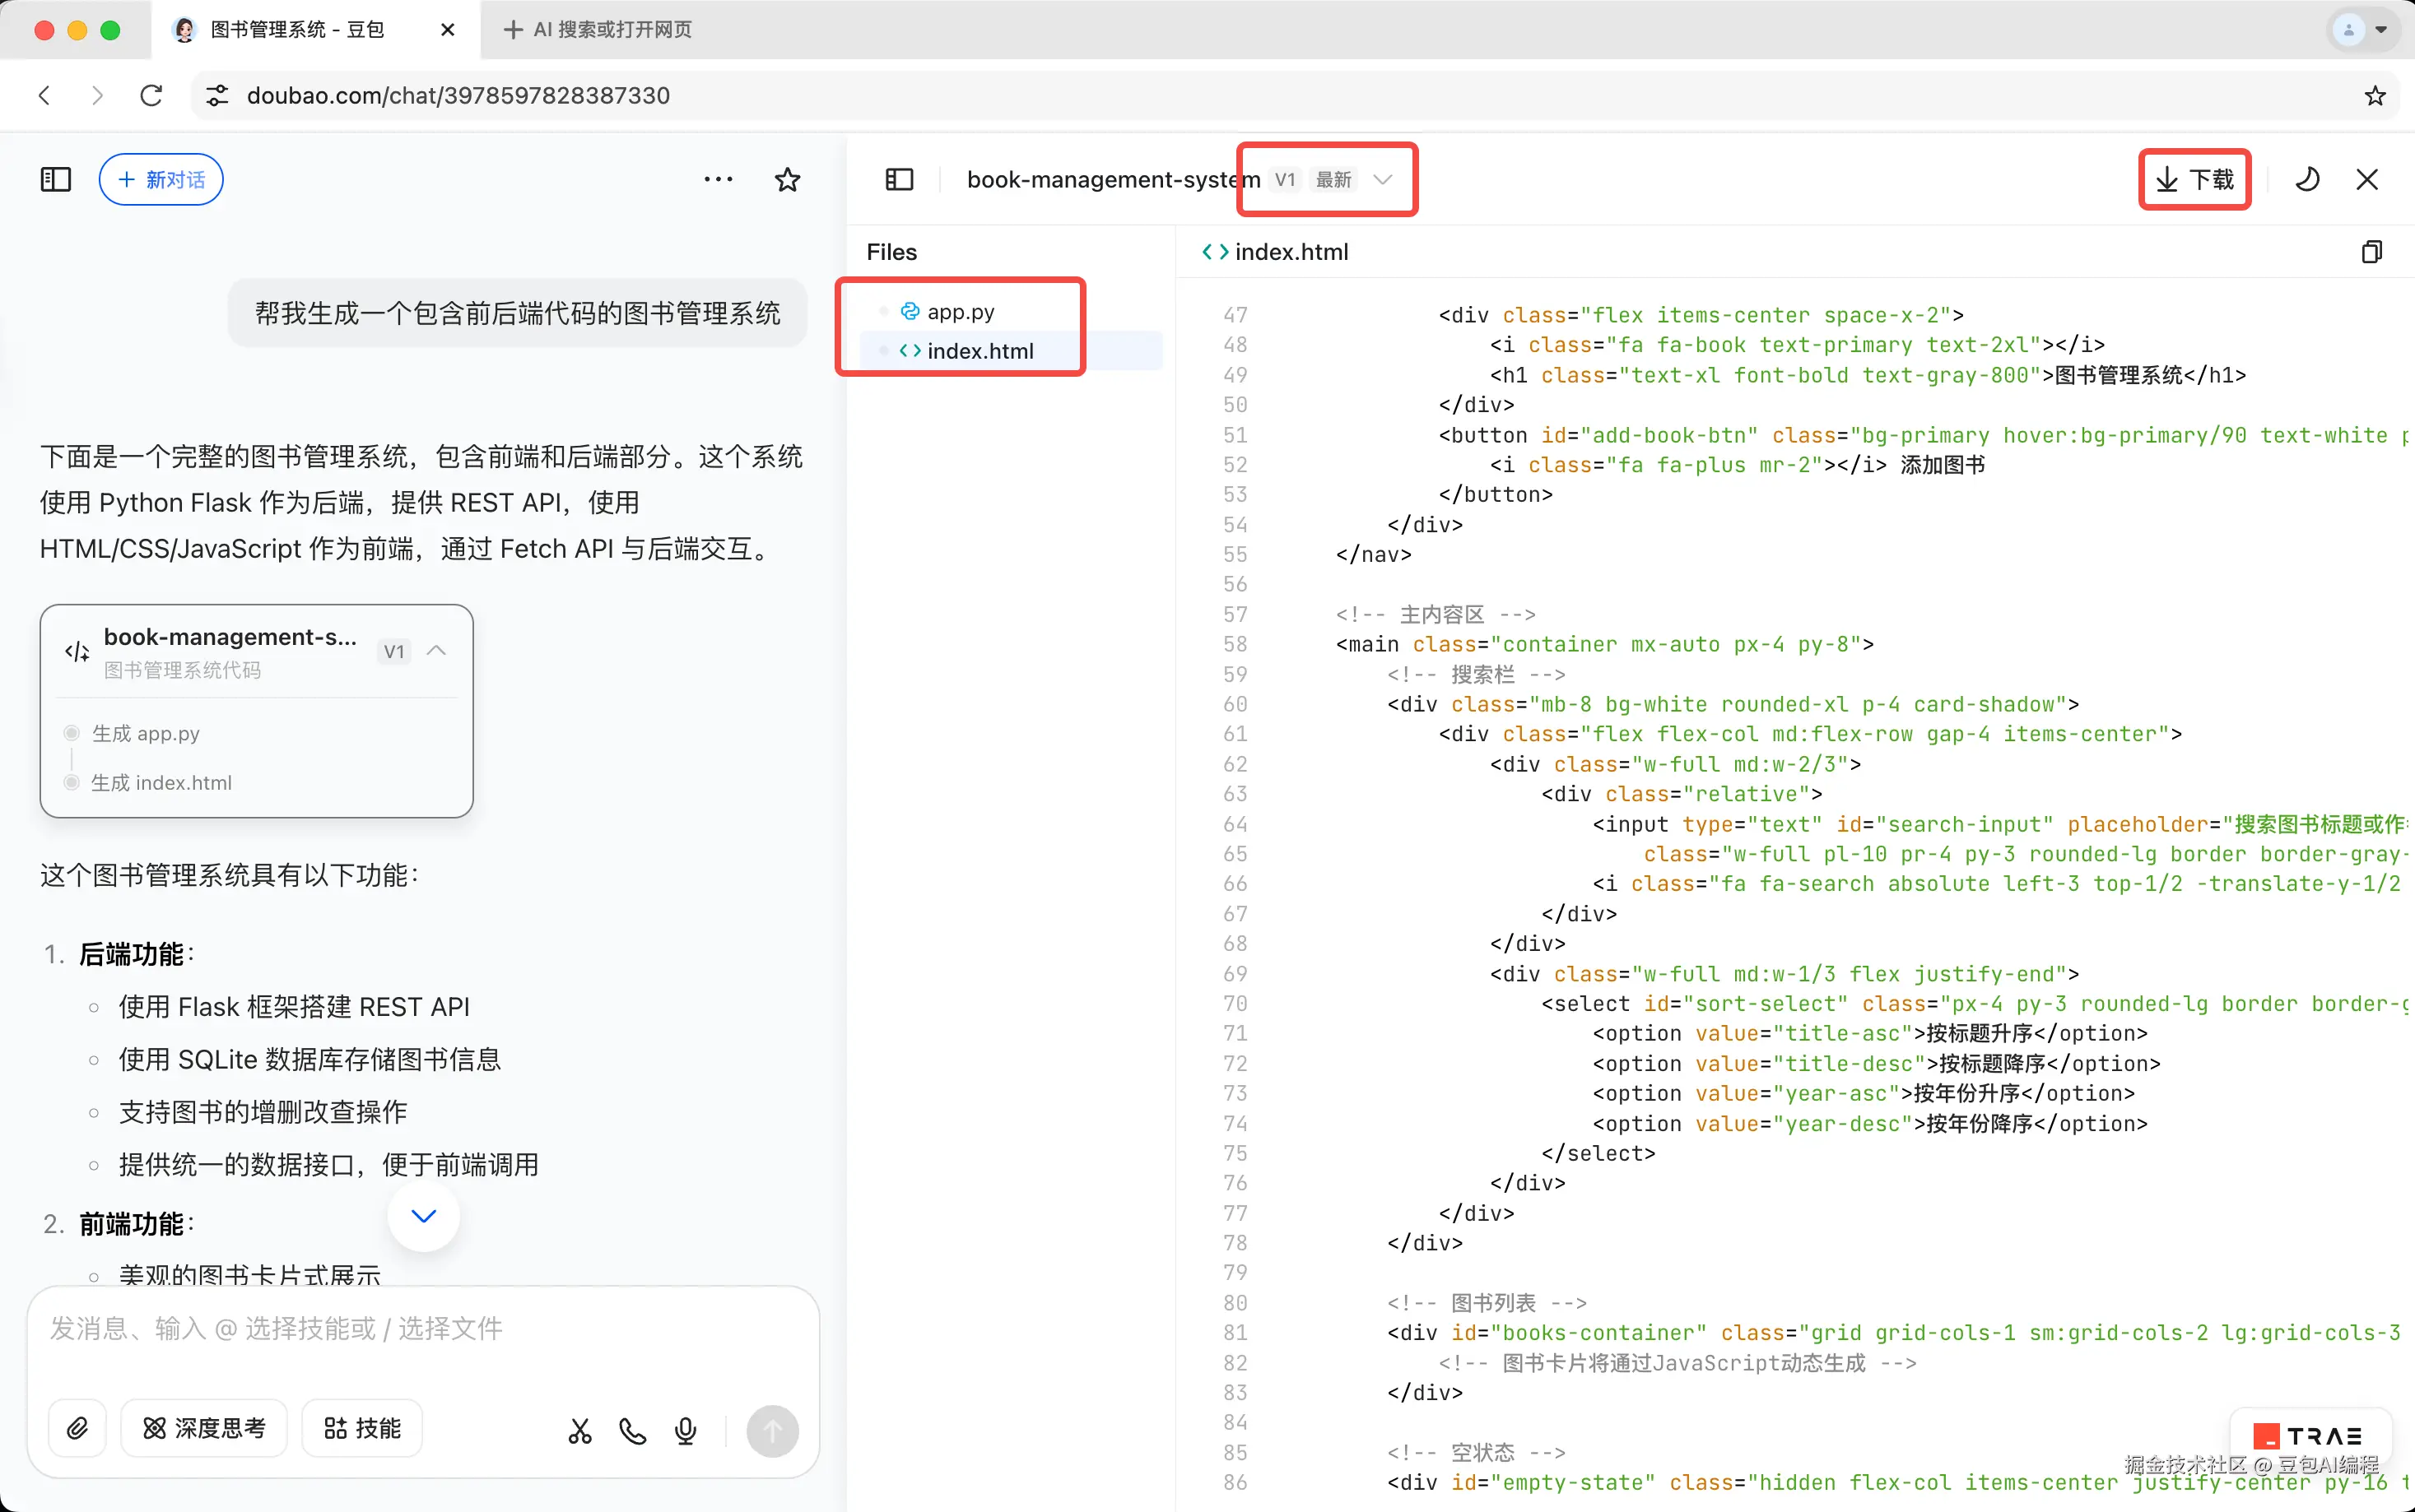Click the 下载 download button
Image resolution: width=2415 pixels, height=1512 pixels.
[x=2195, y=180]
